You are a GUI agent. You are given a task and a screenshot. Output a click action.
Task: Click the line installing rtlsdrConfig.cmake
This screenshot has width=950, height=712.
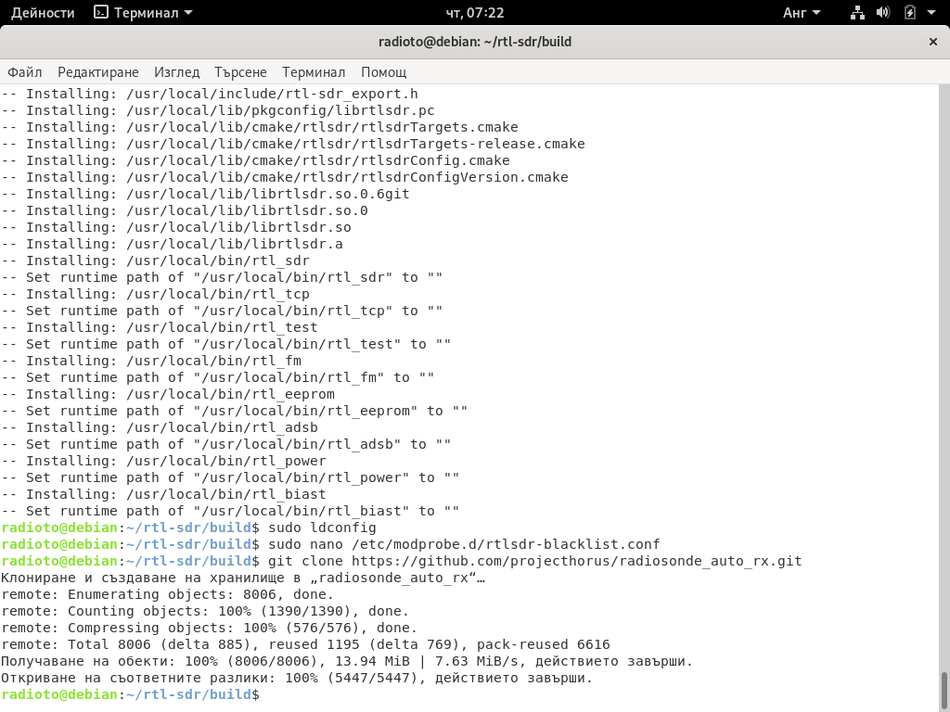click(x=255, y=160)
